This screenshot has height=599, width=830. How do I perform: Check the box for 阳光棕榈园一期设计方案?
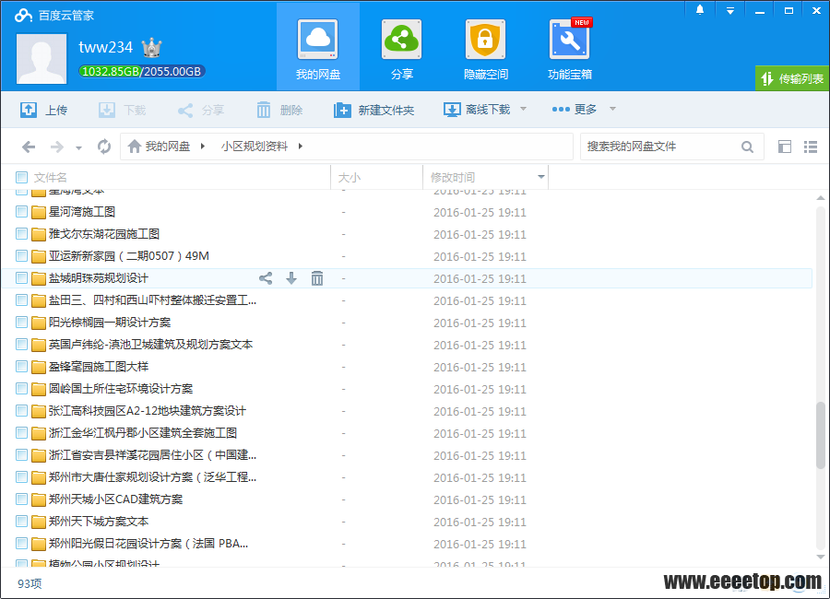[x=22, y=323]
